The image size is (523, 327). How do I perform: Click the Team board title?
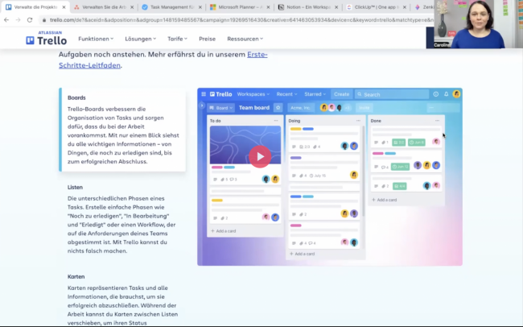(x=254, y=108)
